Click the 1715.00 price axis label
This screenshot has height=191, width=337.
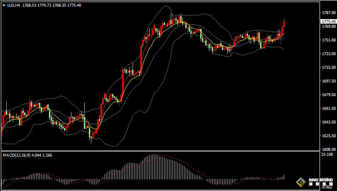point(328,68)
